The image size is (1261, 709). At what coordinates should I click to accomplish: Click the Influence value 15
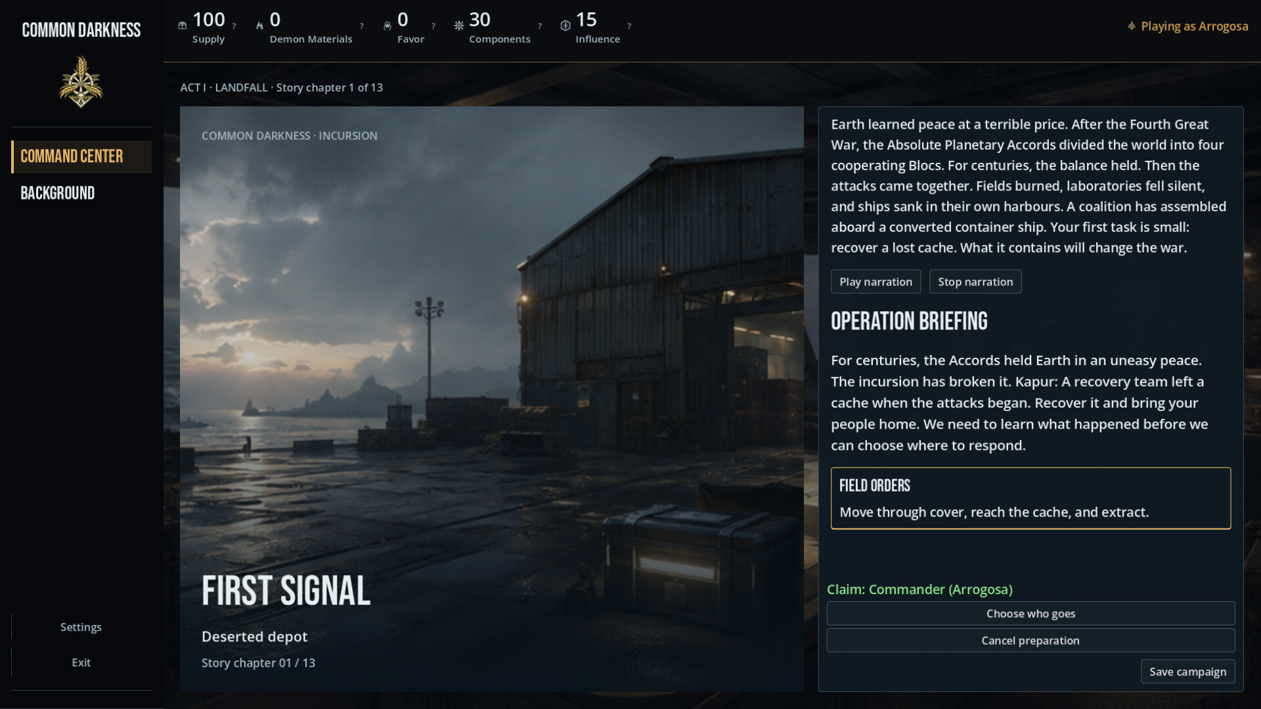[586, 20]
